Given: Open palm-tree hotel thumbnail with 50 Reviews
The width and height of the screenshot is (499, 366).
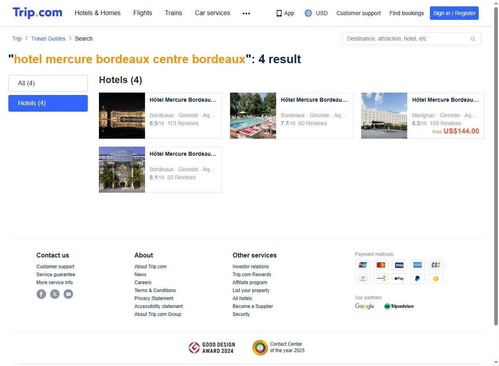Looking at the screenshot, I should pyautogui.click(x=122, y=170).
